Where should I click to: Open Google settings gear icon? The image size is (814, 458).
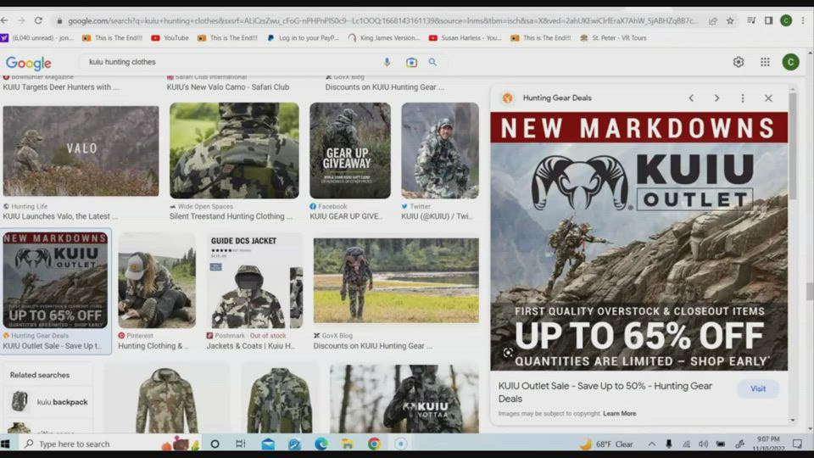(x=739, y=62)
